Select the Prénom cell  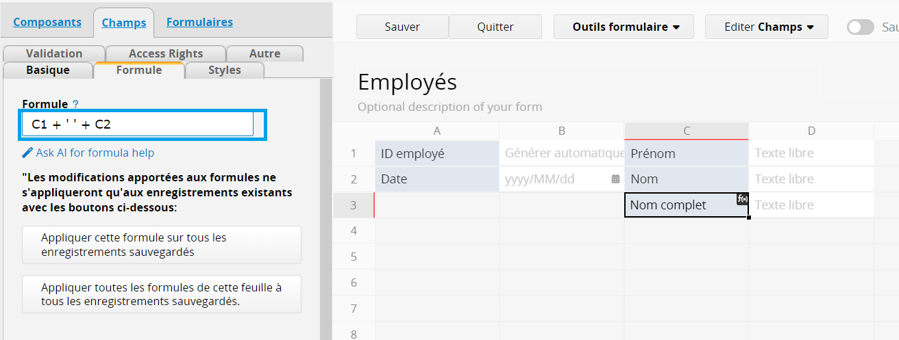point(686,154)
